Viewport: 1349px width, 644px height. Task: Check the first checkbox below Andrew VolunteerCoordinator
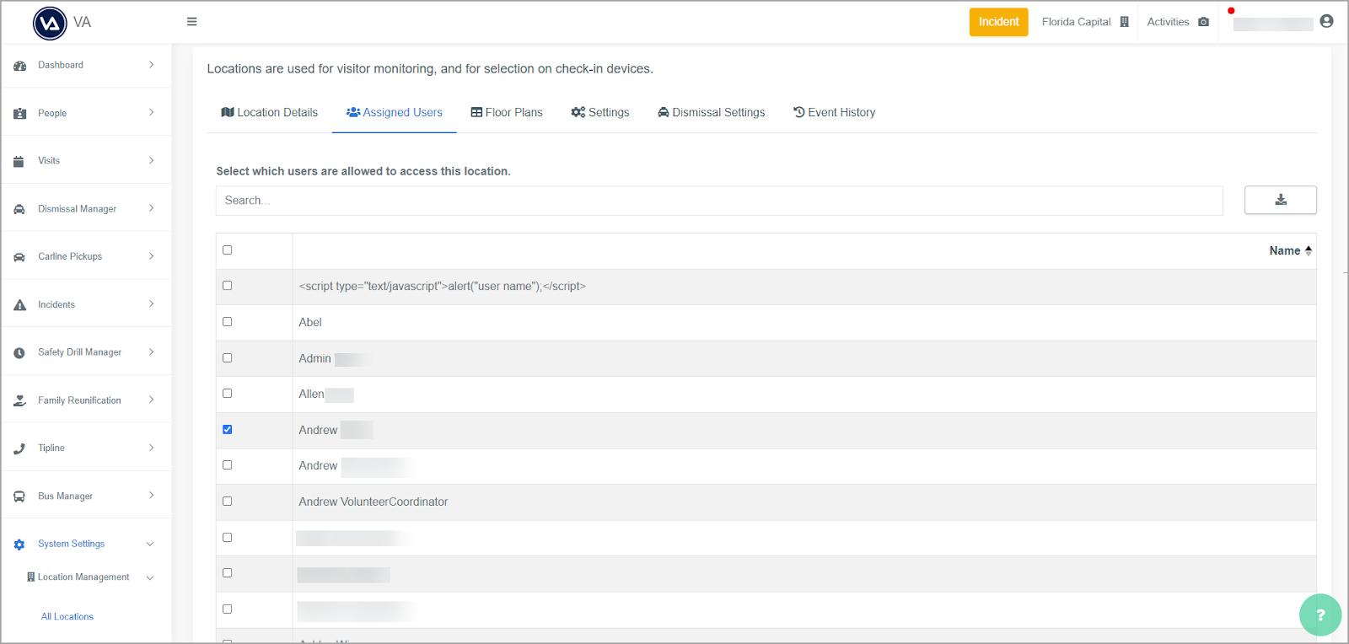pyautogui.click(x=228, y=538)
